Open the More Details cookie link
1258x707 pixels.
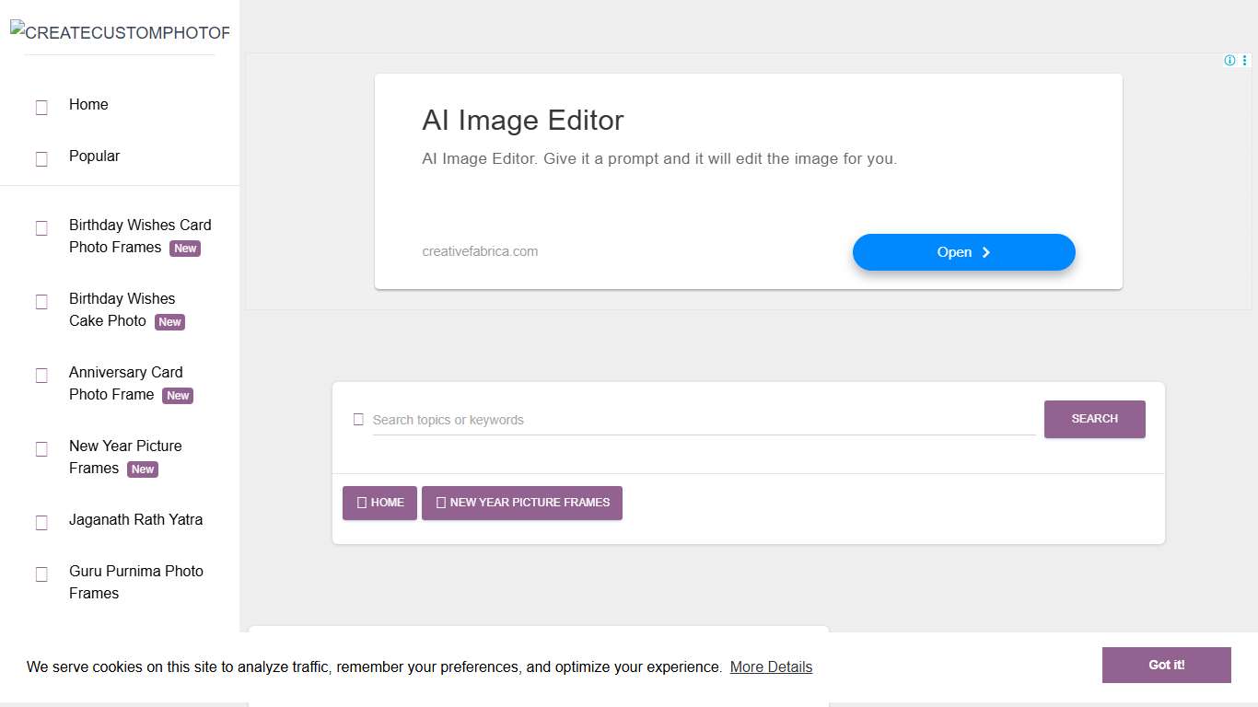[771, 667]
